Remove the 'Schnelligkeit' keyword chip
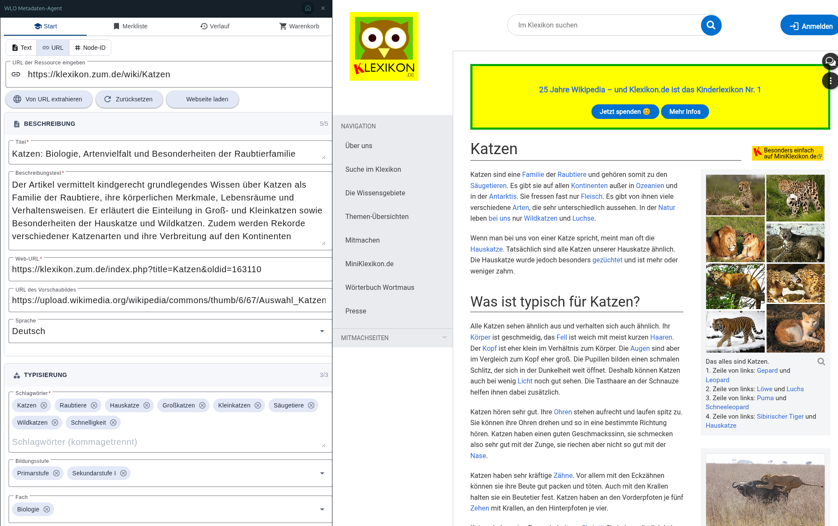The height and width of the screenshot is (526, 838). coord(113,423)
